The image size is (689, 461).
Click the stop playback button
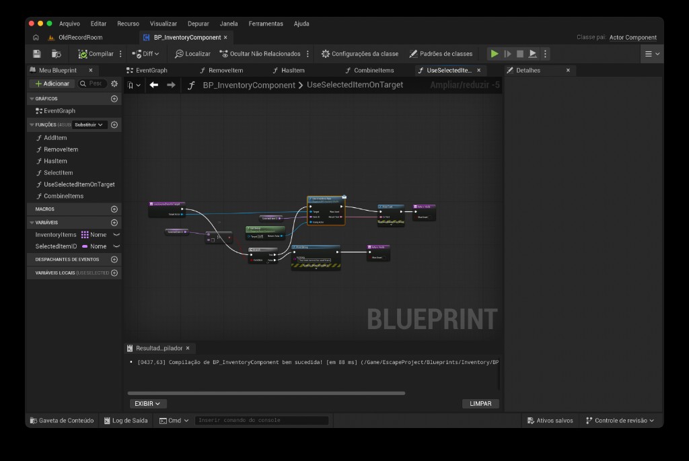[520, 54]
